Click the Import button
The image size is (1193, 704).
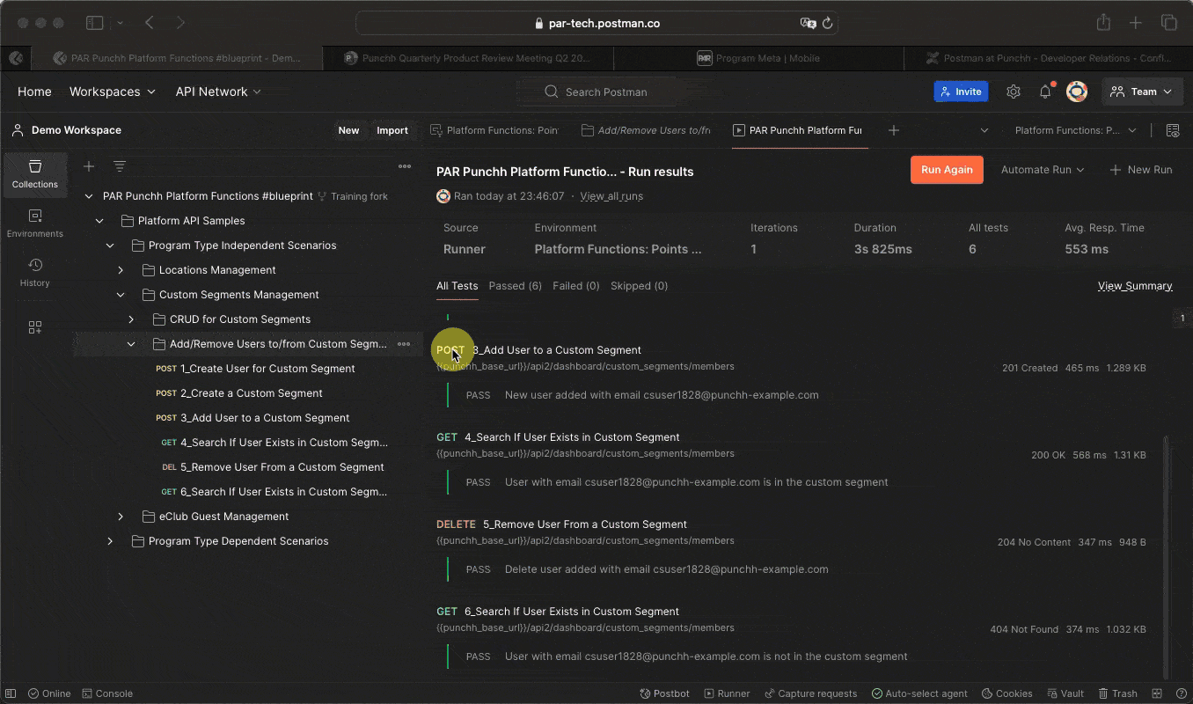(x=392, y=130)
